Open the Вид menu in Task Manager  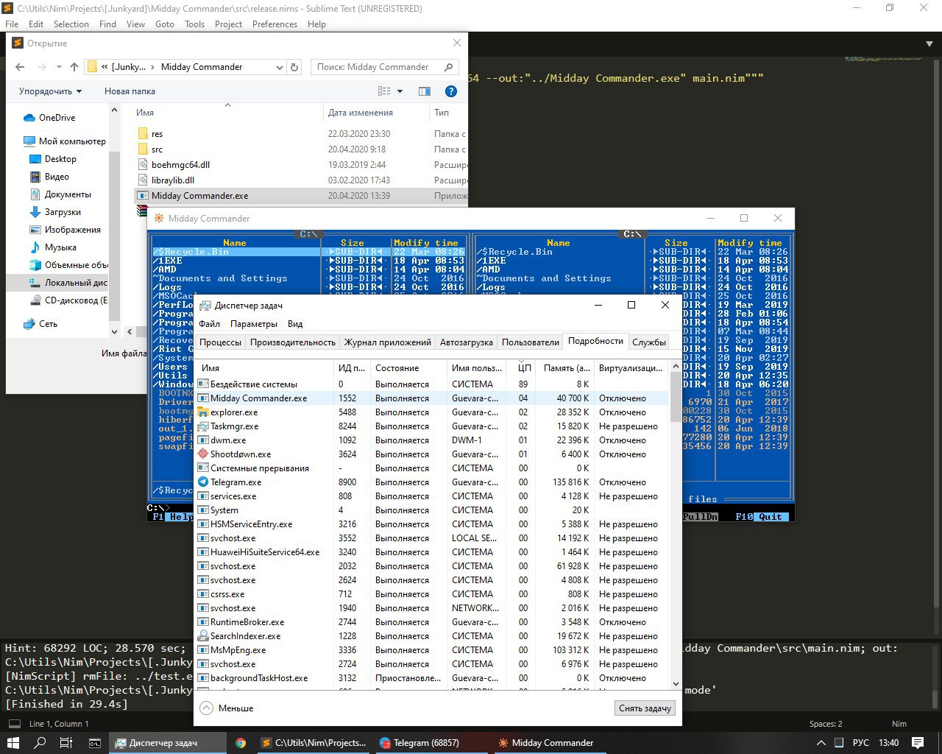click(x=295, y=324)
